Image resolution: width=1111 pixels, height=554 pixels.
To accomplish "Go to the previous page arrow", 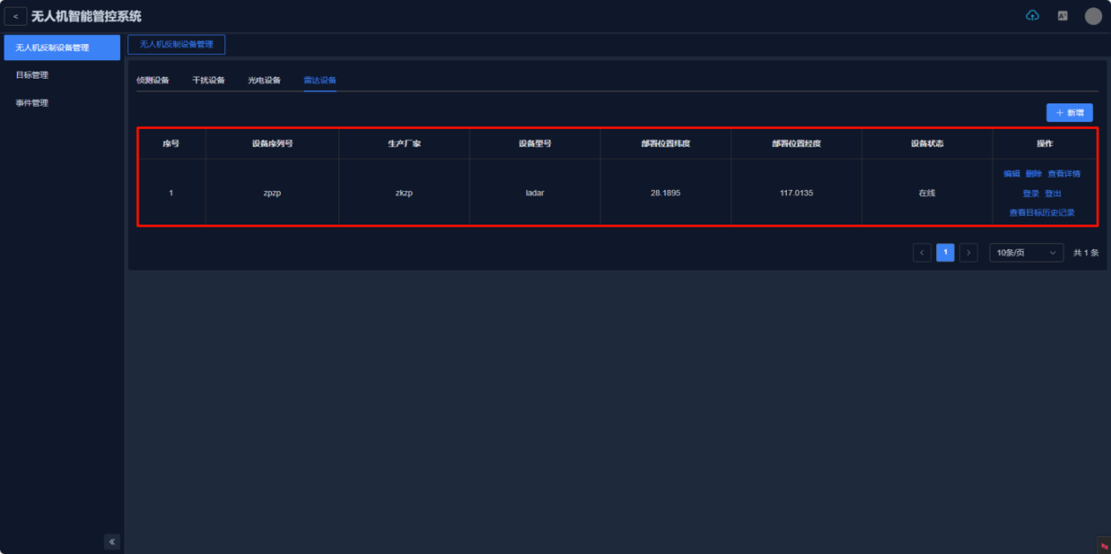I will point(922,254).
